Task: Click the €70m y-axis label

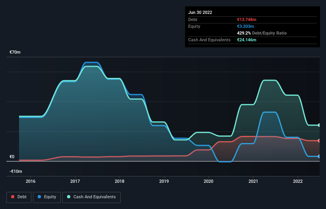Action: pos(15,52)
